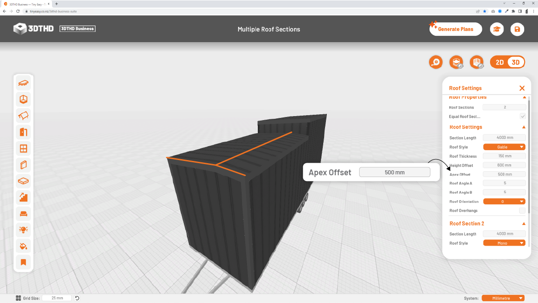Switch view to 2D
The height and width of the screenshot is (303, 538).
click(x=499, y=62)
